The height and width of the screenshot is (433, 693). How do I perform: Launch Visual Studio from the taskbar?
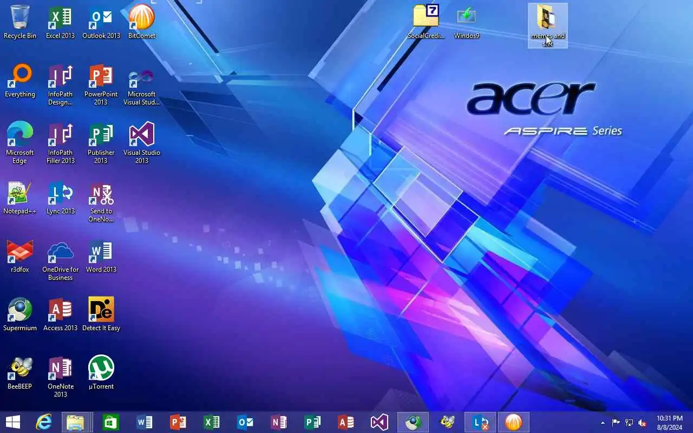pos(380,422)
